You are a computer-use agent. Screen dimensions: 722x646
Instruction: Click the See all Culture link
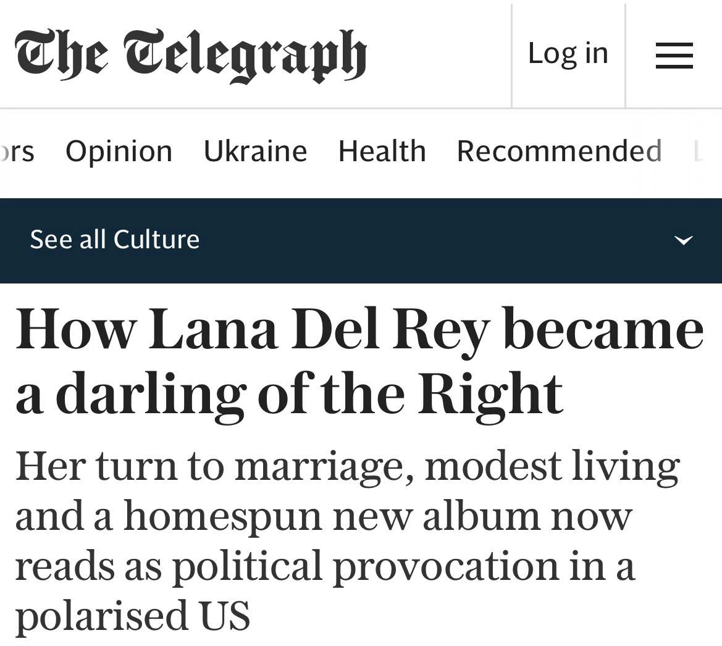[x=115, y=240]
